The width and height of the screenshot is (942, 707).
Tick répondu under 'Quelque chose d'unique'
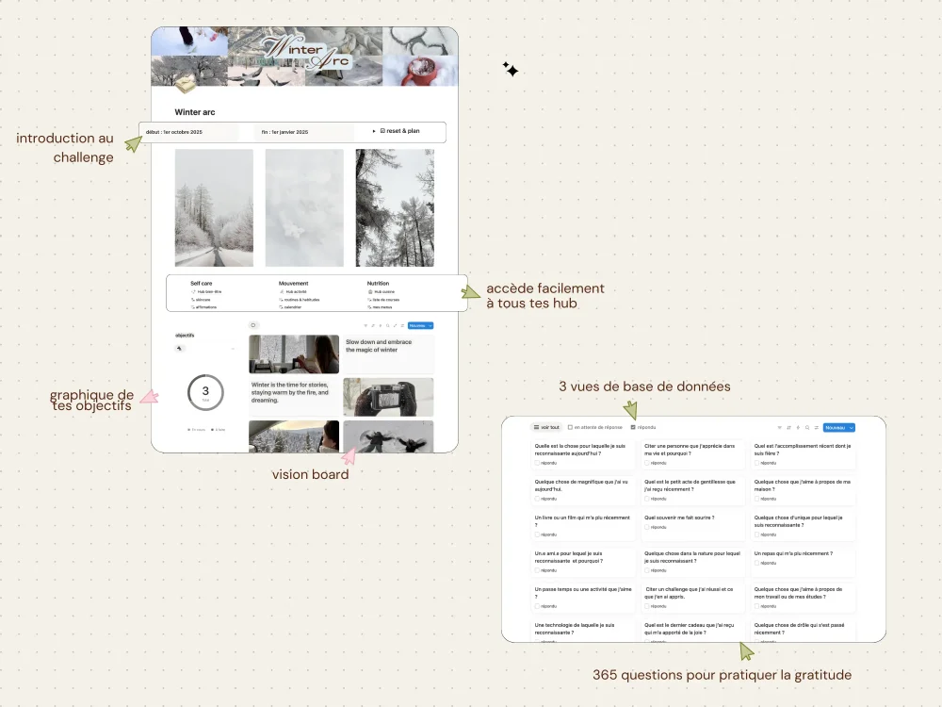[x=757, y=534]
